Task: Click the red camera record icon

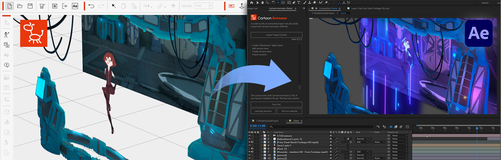Action: pyautogui.click(x=232, y=6)
